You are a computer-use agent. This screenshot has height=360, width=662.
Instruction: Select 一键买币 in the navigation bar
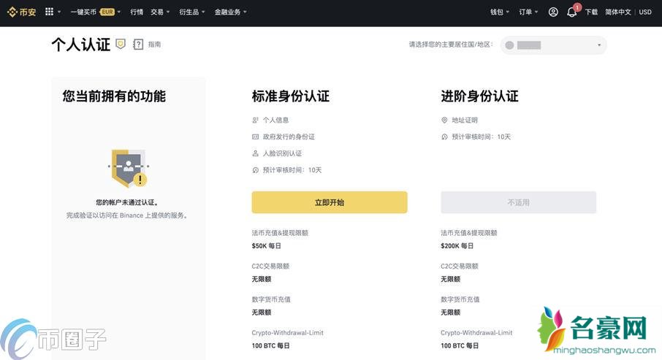[x=83, y=12]
